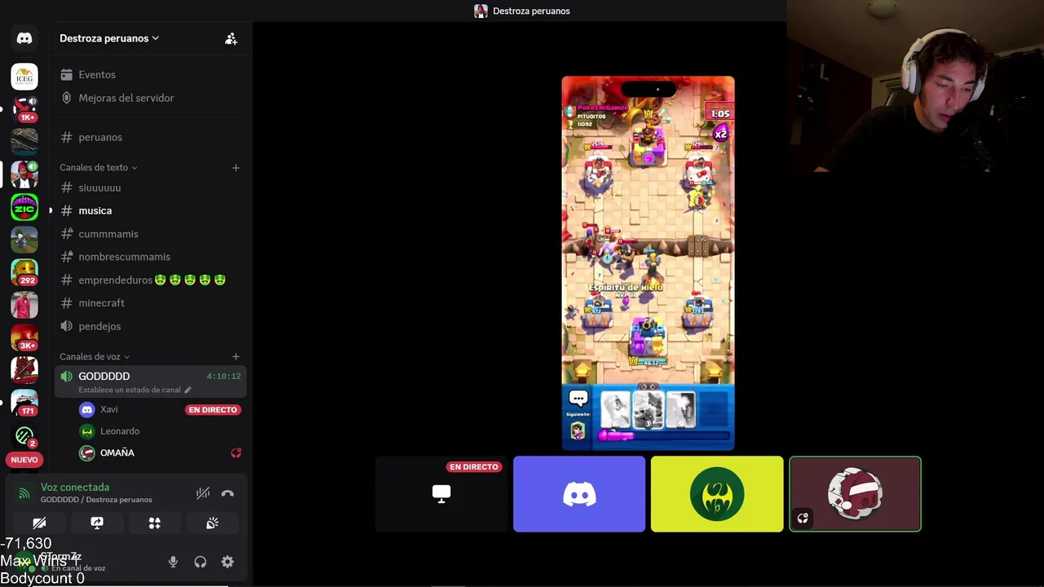The image size is (1044, 587).
Task: Open server icon with 1K+ badge
Action: tap(24, 109)
